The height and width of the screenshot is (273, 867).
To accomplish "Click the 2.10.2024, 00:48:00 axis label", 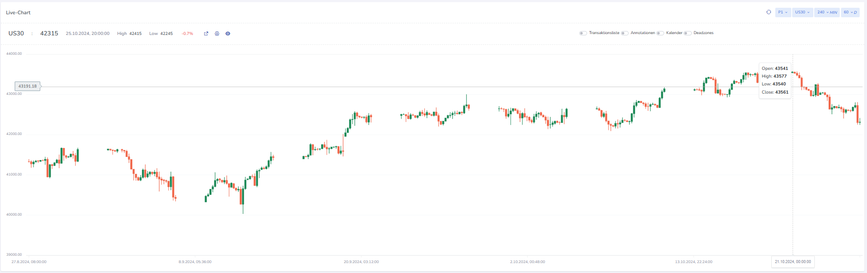I will point(527,262).
